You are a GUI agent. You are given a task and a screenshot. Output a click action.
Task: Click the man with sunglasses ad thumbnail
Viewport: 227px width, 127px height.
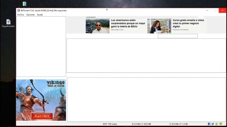pos(98,26)
